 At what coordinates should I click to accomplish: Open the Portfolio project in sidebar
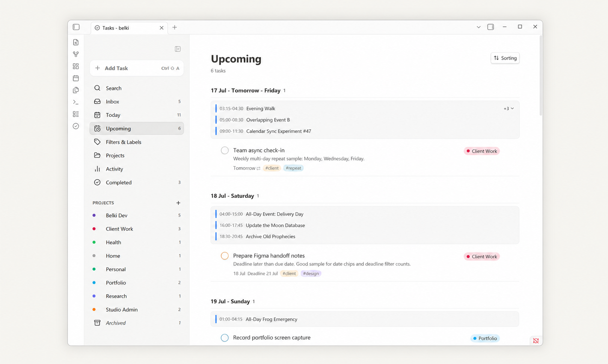pos(137,283)
